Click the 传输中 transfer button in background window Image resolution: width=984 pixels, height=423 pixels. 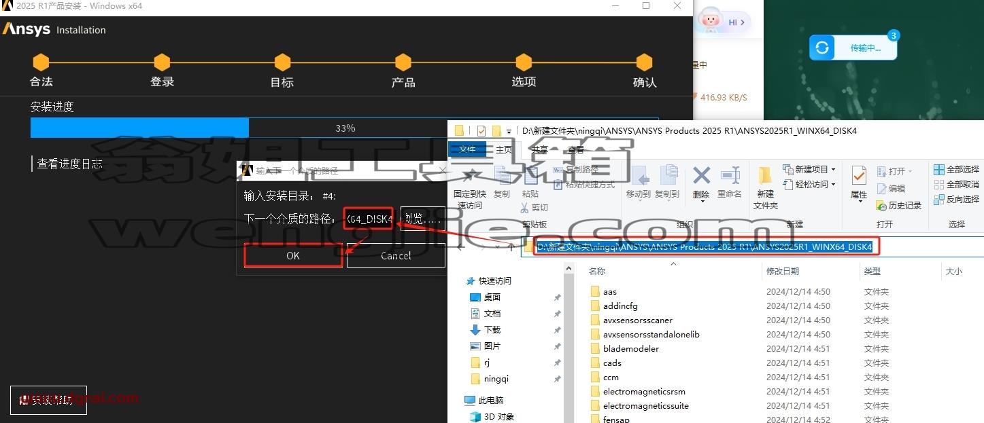point(853,48)
